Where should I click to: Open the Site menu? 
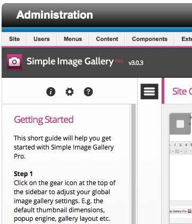click(x=14, y=39)
